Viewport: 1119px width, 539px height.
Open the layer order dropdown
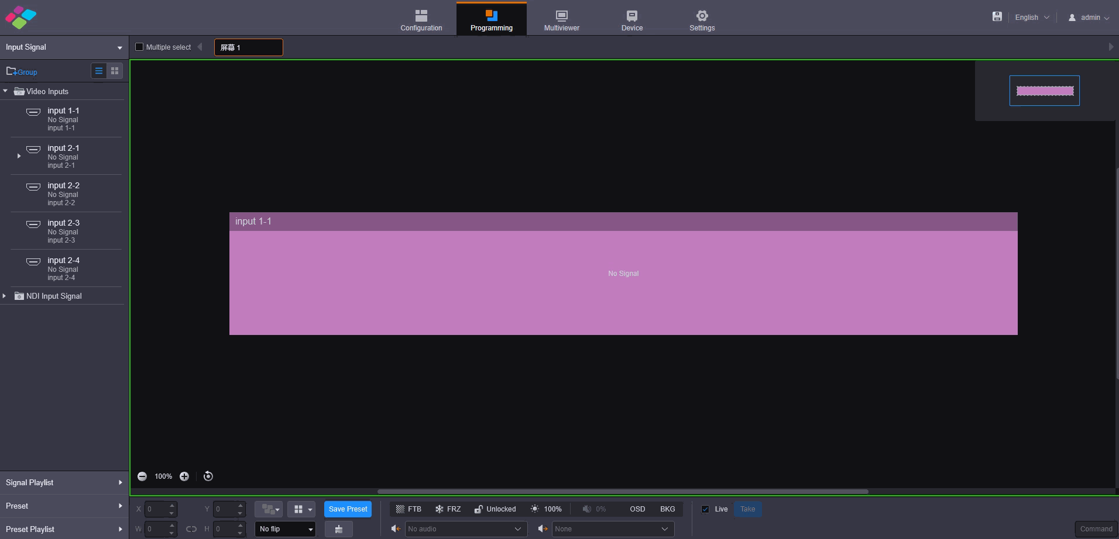pyautogui.click(x=269, y=509)
